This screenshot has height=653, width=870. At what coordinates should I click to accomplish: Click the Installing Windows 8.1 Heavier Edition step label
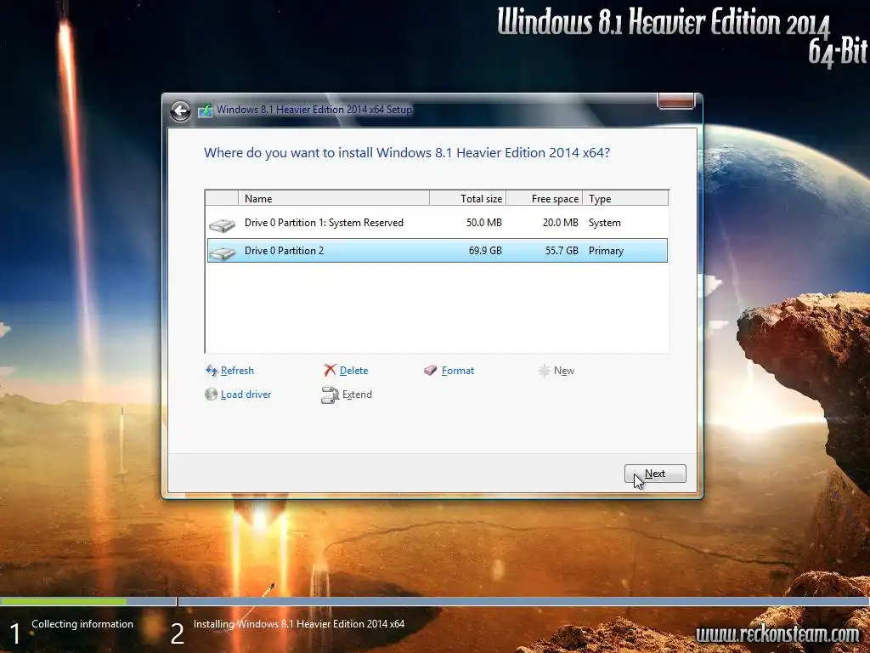(298, 623)
